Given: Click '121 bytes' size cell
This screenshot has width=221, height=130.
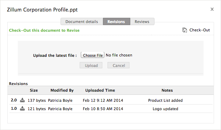Looking at the screenshot, I should pyautogui.click(x=37, y=109).
